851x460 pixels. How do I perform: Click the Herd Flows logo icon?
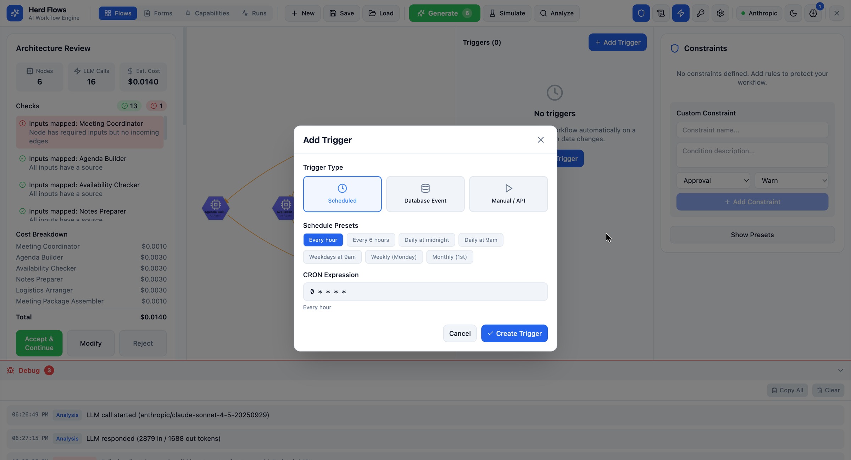click(x=15, y=13)
